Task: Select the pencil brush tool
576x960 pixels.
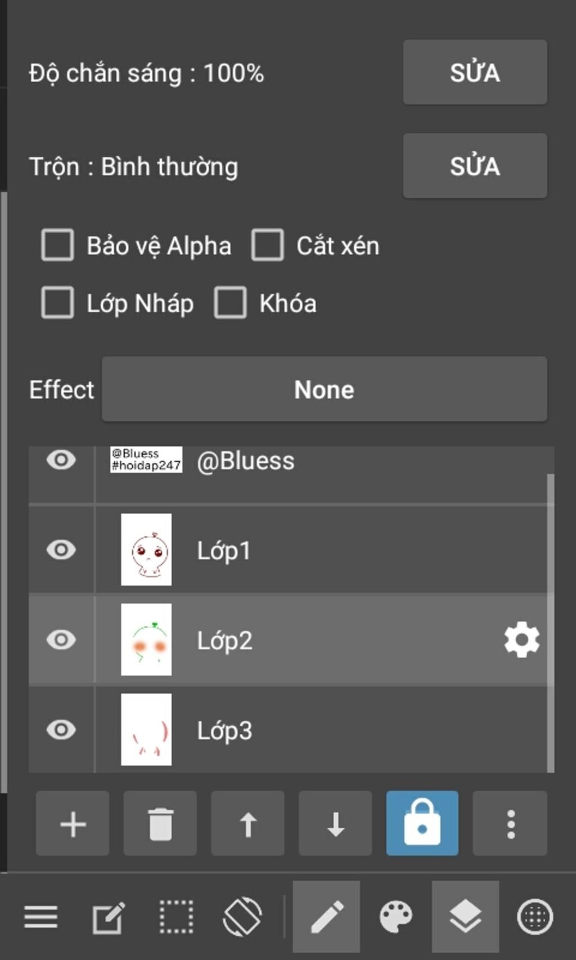Action: [x=327, y=917]
